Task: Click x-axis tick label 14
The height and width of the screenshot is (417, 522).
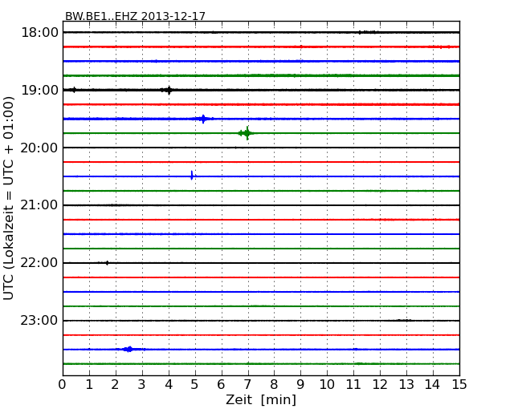Action: pos(433,385)
